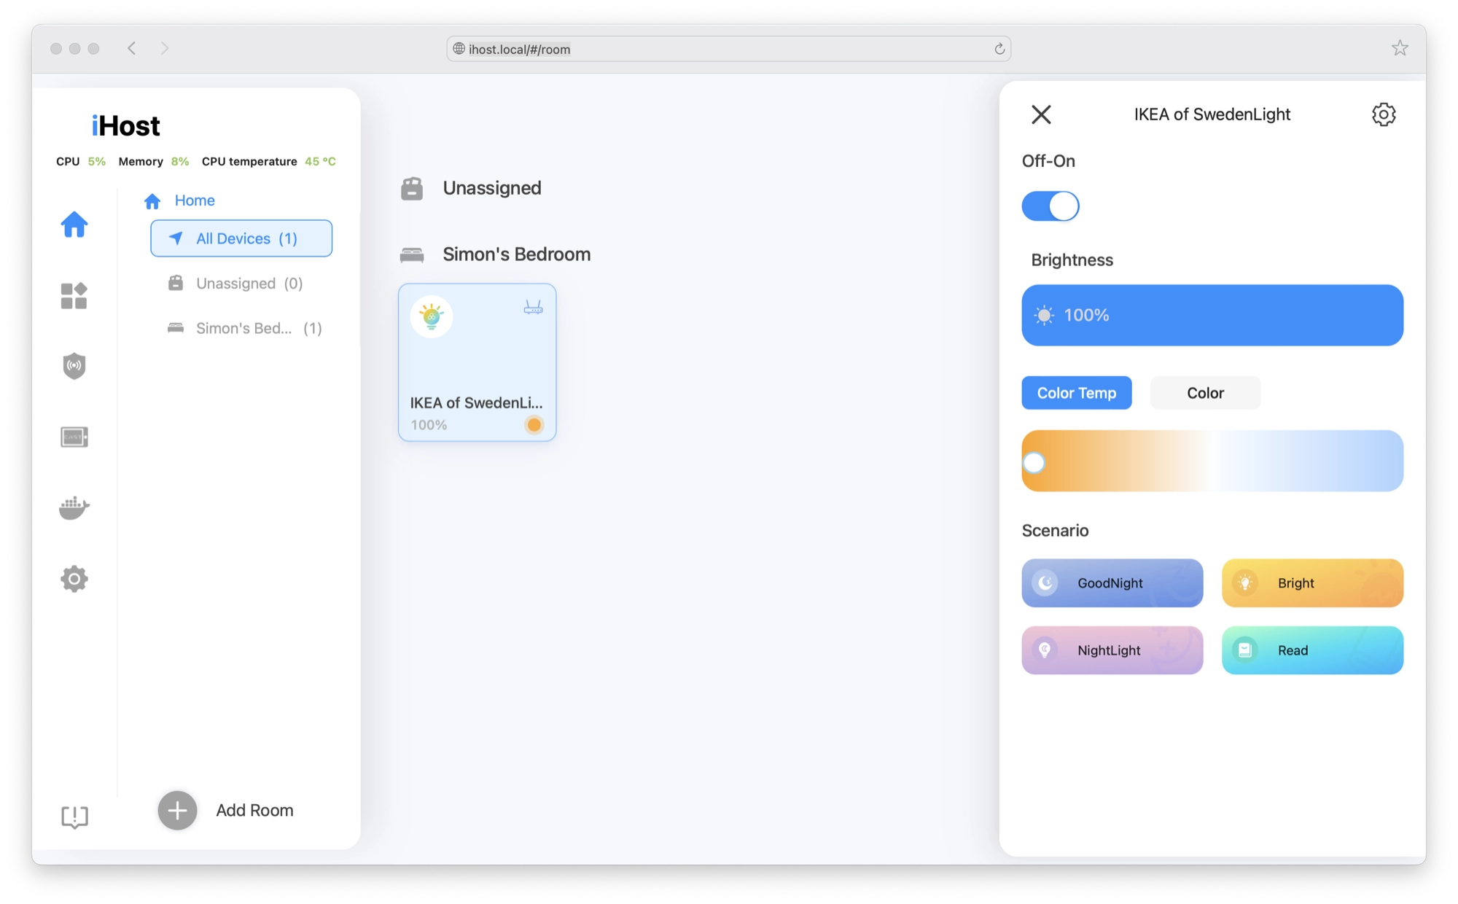Switch to the Color Temp tab

point(1076,393)
